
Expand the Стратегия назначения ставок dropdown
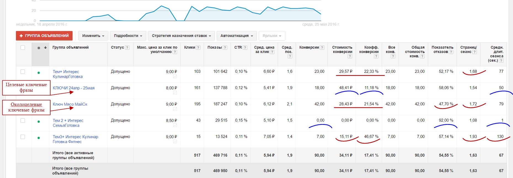[181, 36]
